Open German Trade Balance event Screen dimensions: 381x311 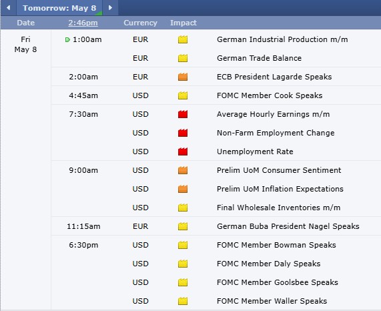pos(260,58)
